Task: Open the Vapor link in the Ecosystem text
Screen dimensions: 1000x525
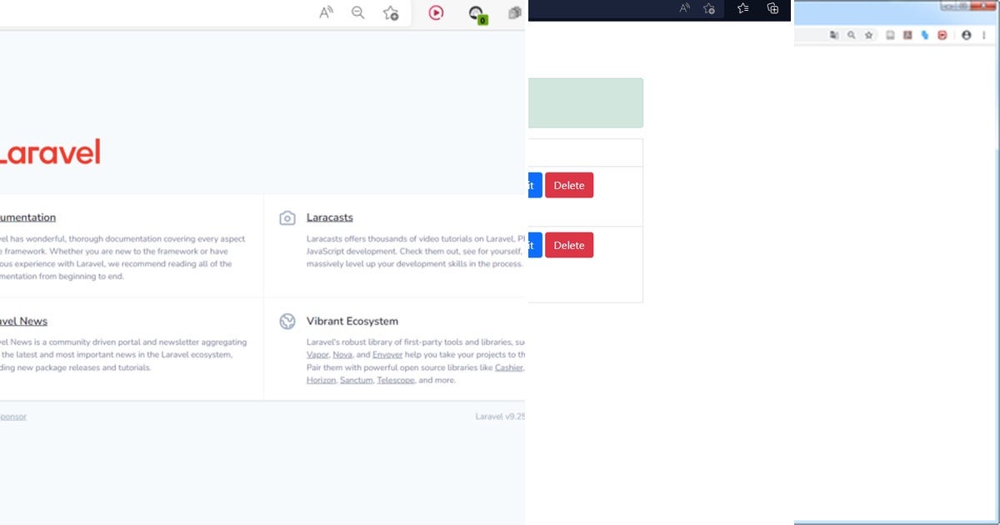Action: [317, 354]
